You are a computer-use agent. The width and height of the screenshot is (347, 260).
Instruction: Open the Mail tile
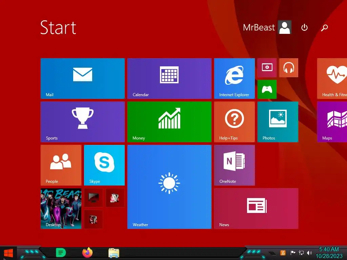coord(83,79)
